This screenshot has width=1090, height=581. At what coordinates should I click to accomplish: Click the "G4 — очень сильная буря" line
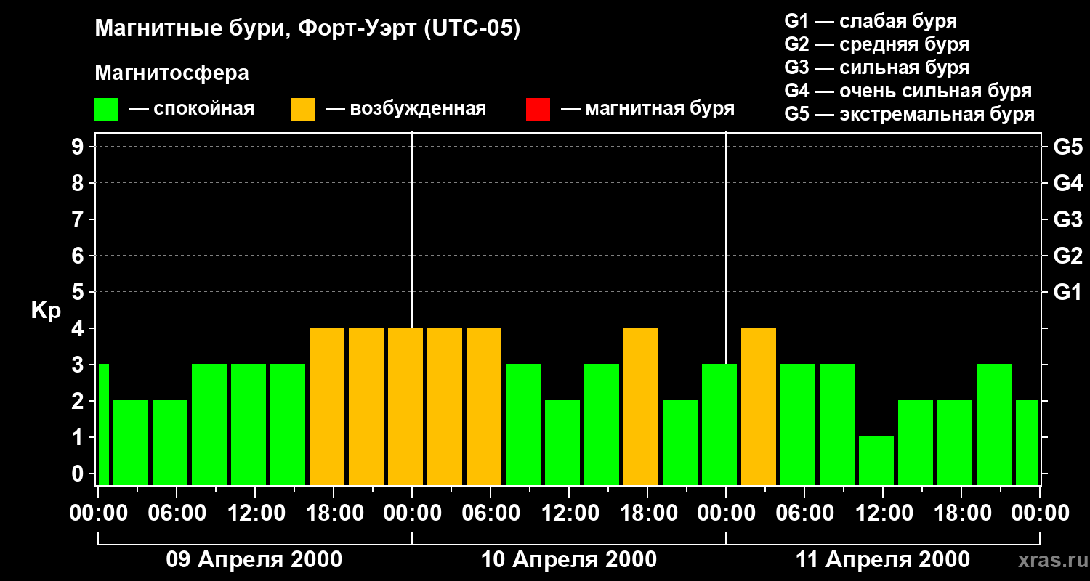click(908, 91)
